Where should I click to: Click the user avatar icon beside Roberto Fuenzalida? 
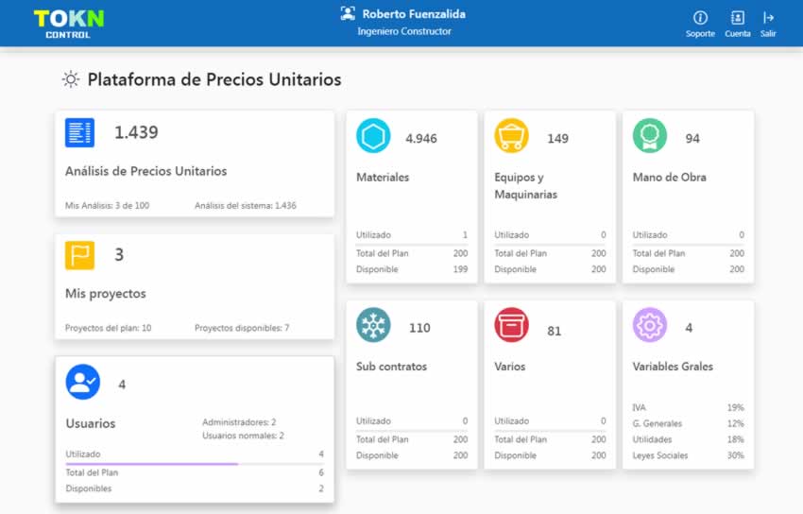pyautogui.click(x=348, y=14)
